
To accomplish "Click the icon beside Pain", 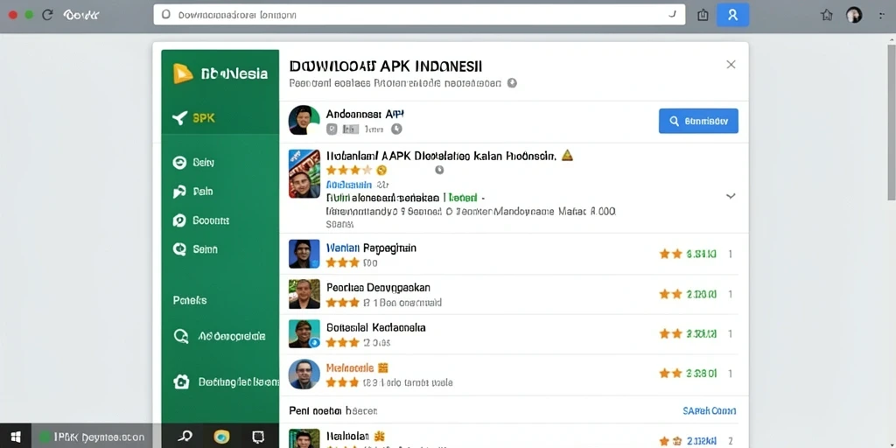I will (x=179, y=192).
